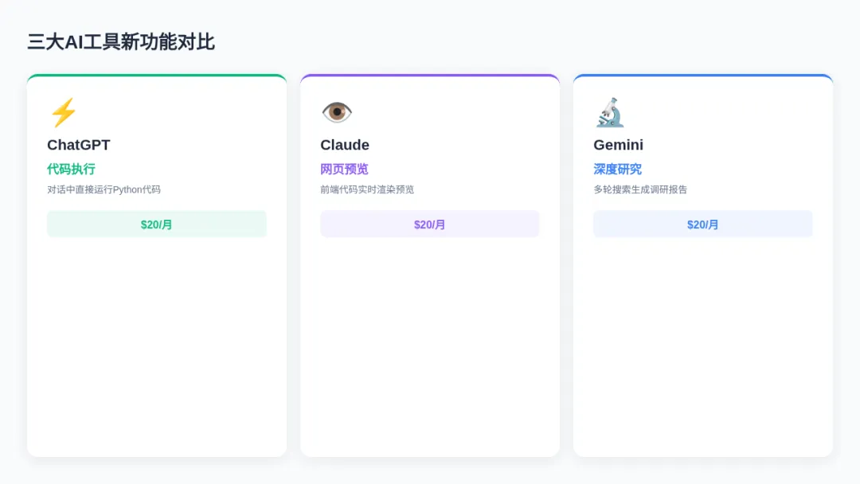
Task: Click the 对话中直接运行Python代码 description
Action: click(x=104, y=189)
